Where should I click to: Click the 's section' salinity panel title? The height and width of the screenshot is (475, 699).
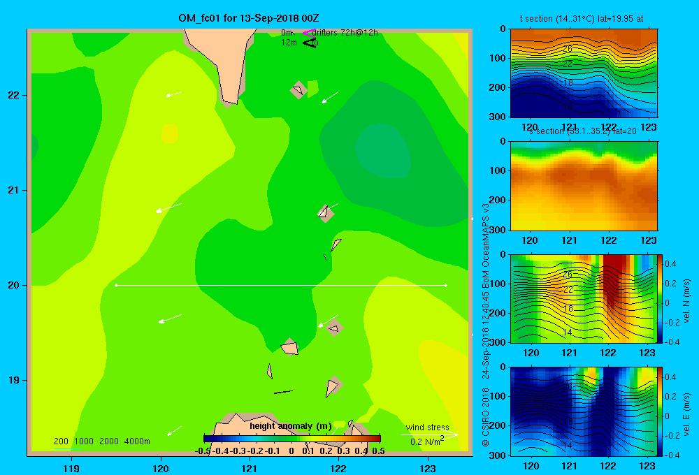pos(584,131)
